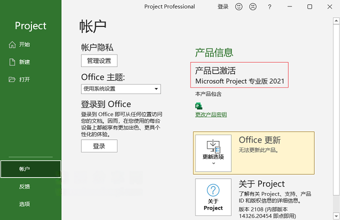The width and height of the screenshot is (340, 220).
Task: Close the Project window
Action: click(329, 6)
